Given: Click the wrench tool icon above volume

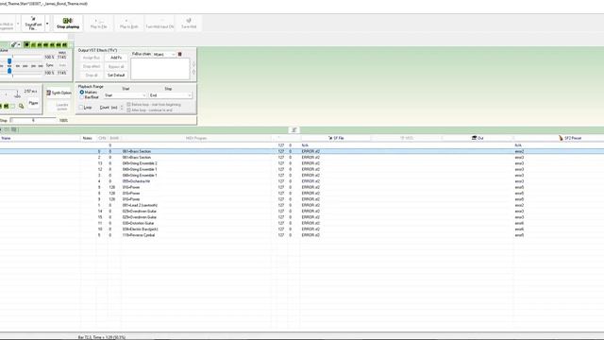Looking at the screenshot, I should (x=13, y=44).
